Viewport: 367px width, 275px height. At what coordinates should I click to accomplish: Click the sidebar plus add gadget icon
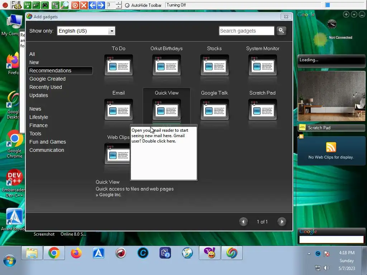(346, 14)
